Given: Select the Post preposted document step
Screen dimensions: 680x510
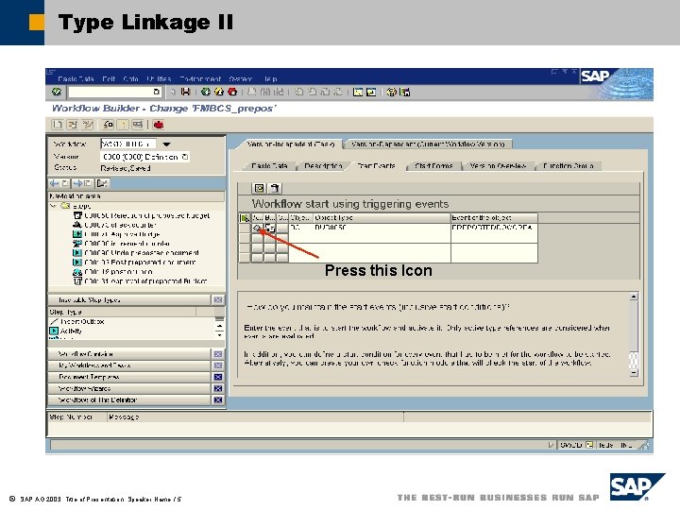Looking at the screenshot, I should click(140, 262).
